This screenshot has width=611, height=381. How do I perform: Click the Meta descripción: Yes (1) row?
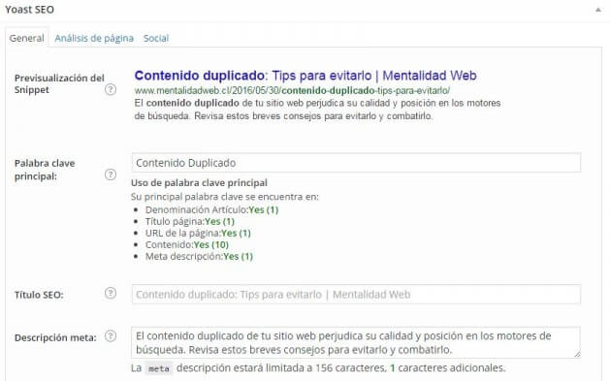pyautogui.click(x=199, y=256)
